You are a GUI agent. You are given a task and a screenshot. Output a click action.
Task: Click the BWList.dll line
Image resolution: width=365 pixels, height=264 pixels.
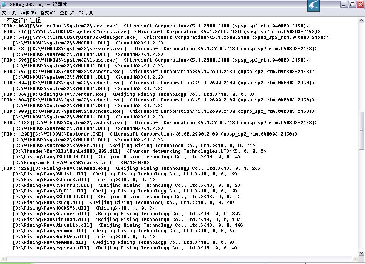click(x=125, y=174)
